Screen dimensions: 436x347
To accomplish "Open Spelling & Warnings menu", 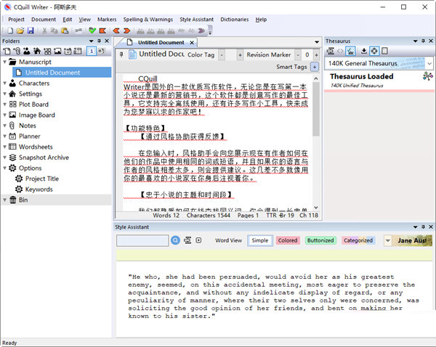I will point(148,20).
